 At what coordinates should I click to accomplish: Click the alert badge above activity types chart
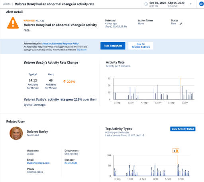pyautogui.click(x=176, y=151)
